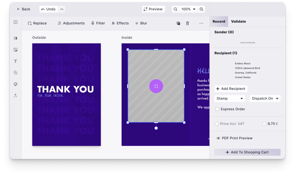
Task: Open the Stamp dropdown
Action: 230,98
